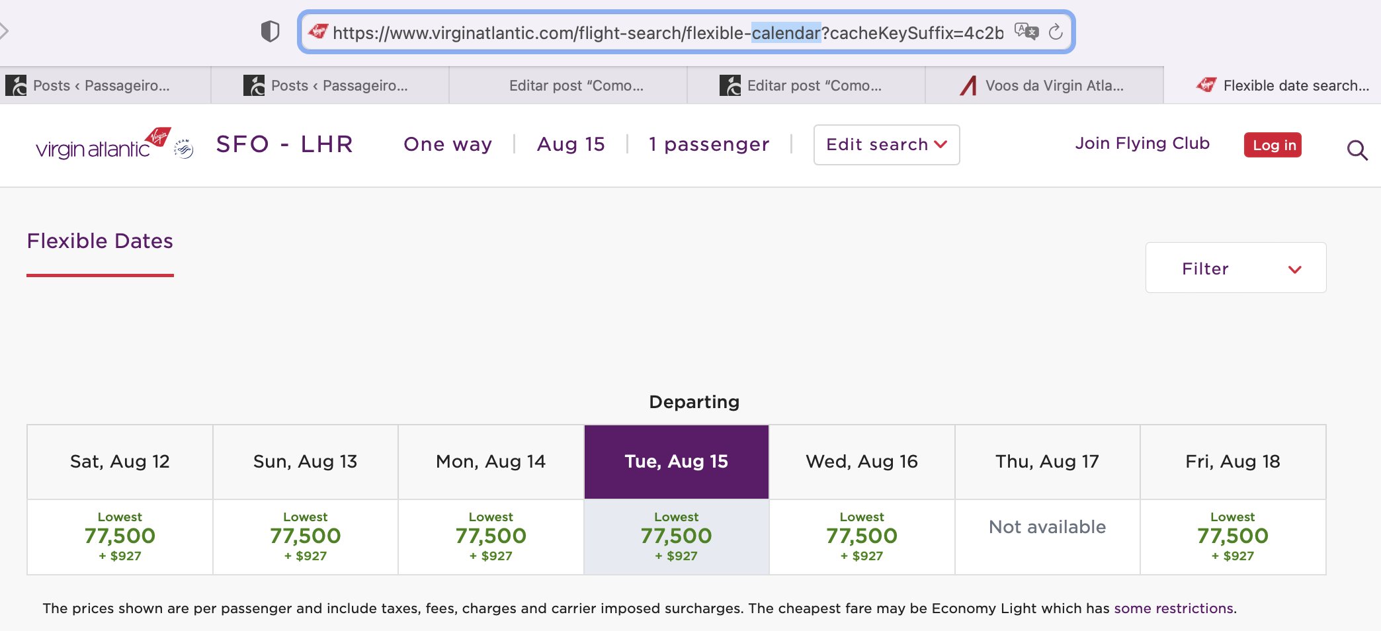Image resolution: width=1381 pixels, height=631 pixels.
Task: Click the translate page icon
Action: coord(1026,31)
